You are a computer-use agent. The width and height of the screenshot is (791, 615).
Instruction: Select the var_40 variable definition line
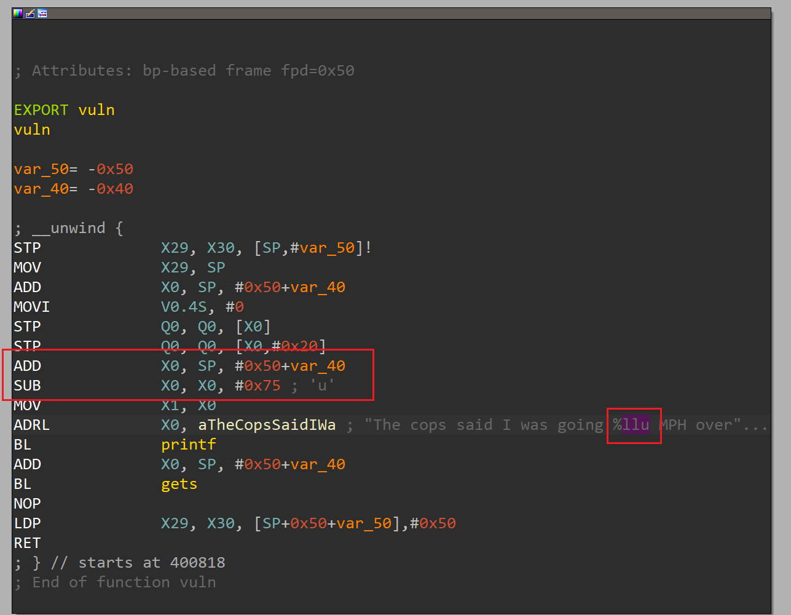[73, 189]
